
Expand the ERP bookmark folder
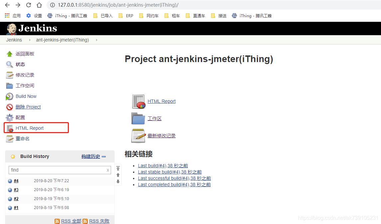[126, 16]
